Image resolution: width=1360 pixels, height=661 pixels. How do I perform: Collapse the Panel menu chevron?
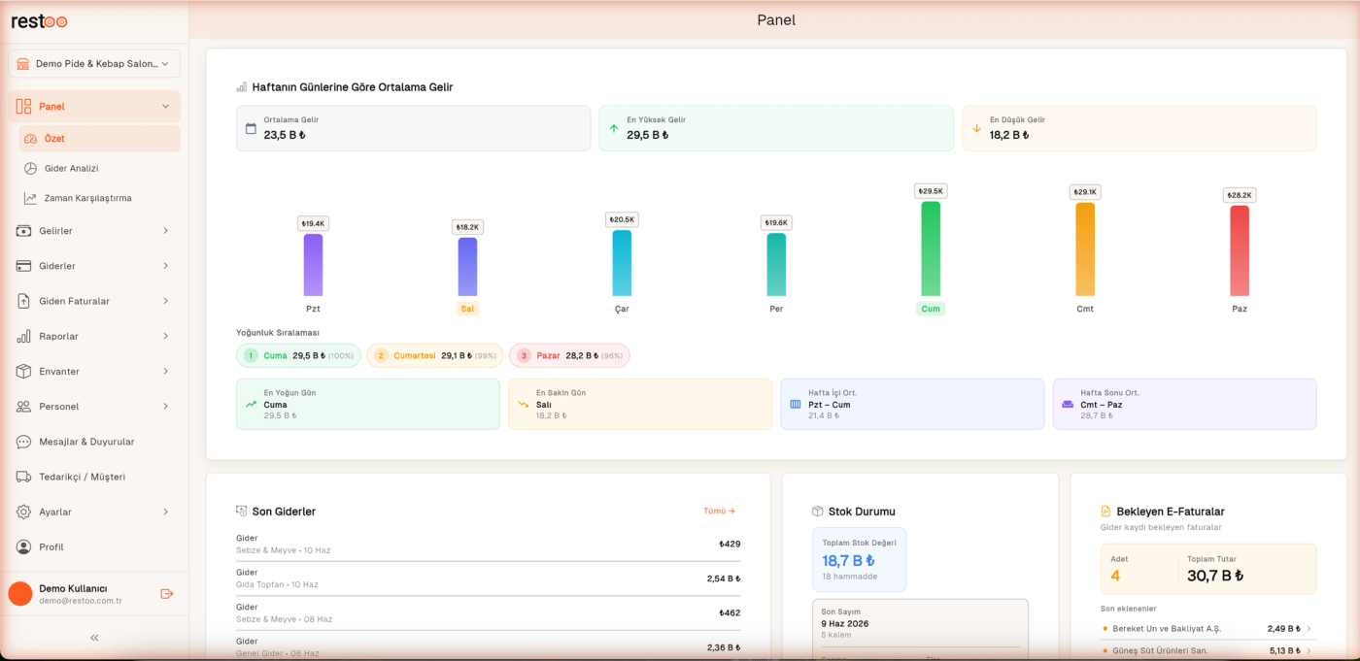[166, 107]
